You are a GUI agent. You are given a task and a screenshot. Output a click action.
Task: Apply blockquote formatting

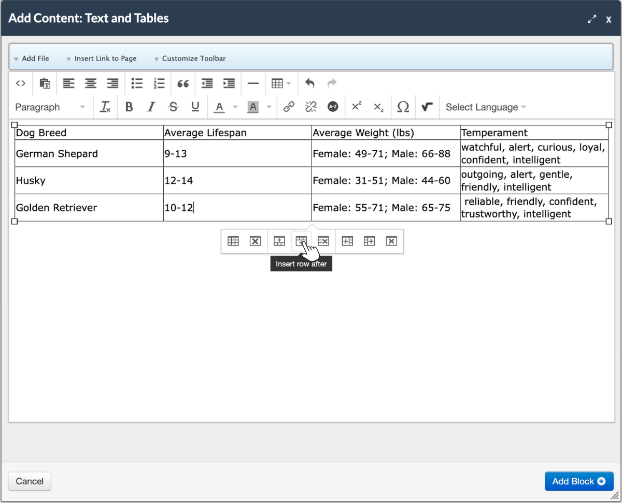183,83
